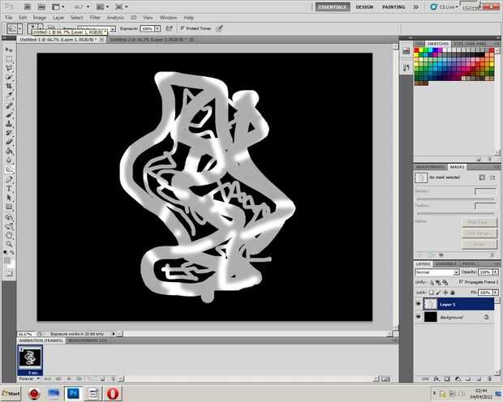Select the Crop tool
This screenshot has width=503, height=402.
[9, 86]
